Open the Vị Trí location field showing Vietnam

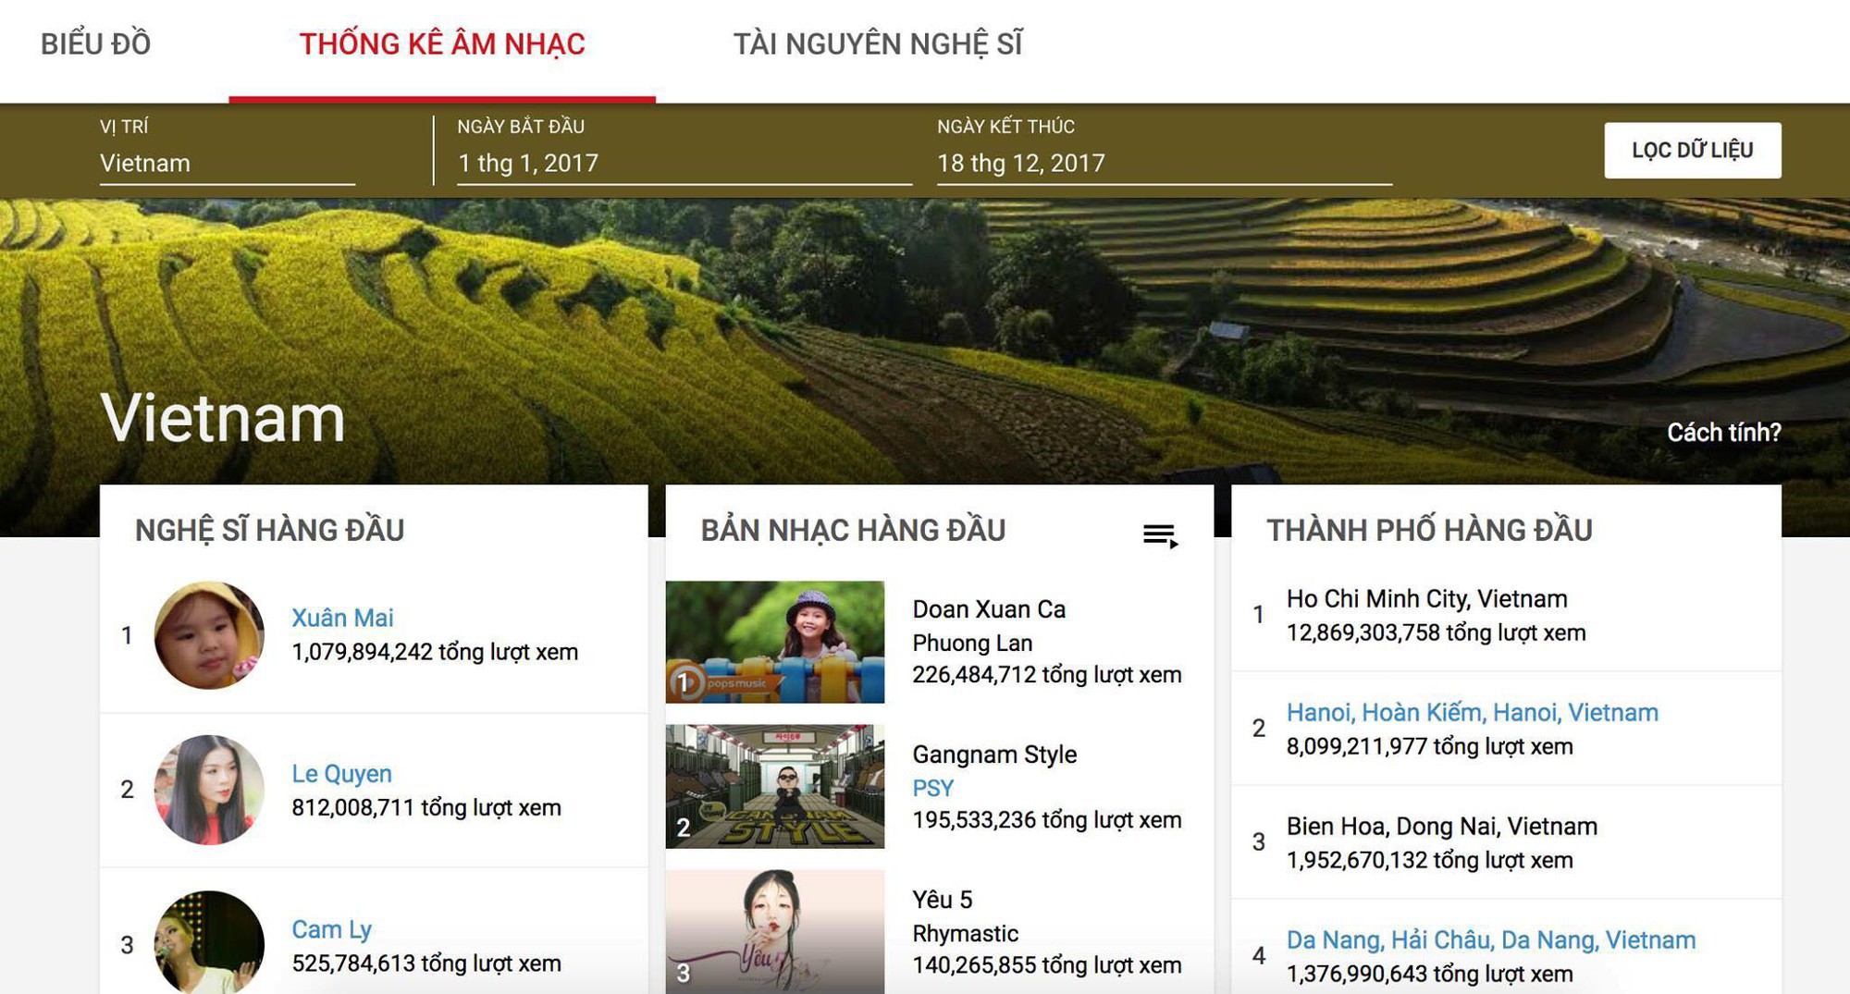(x=227, y=164)
